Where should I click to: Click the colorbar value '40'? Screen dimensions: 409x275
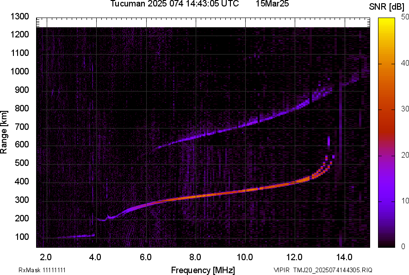pos(405,63)
